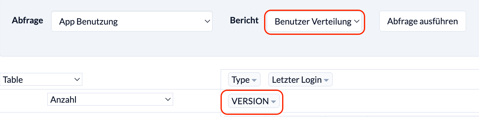Open the Anzahl aggregator dropdown
Image resolution: width=479 pixels, height=117 pixels.
tap(110, 100)
